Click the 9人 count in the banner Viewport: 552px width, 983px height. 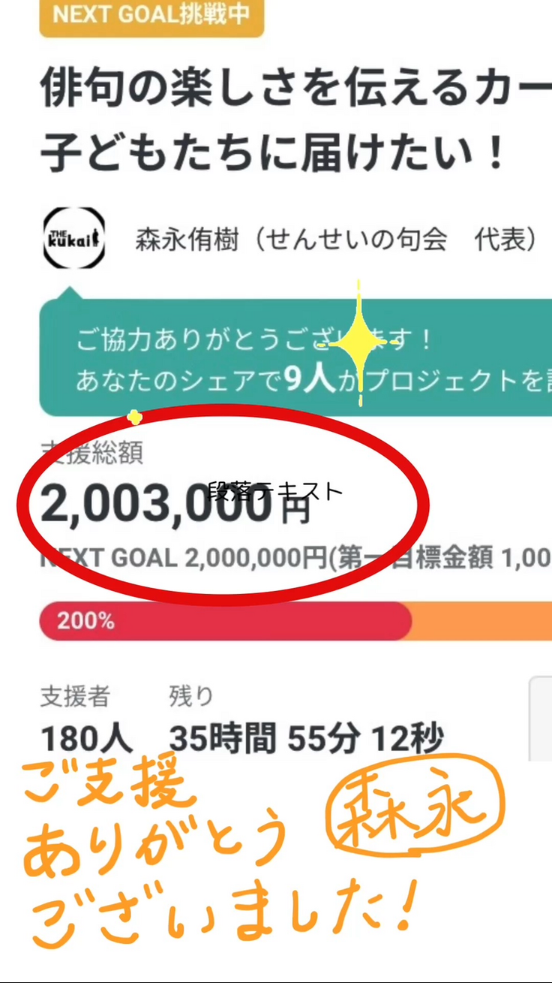coord(309,381)
